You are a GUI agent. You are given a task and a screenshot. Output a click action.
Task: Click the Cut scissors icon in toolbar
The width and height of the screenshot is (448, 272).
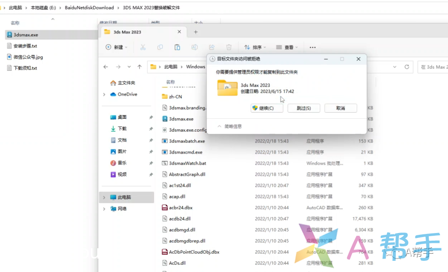(x=143, y=47)
